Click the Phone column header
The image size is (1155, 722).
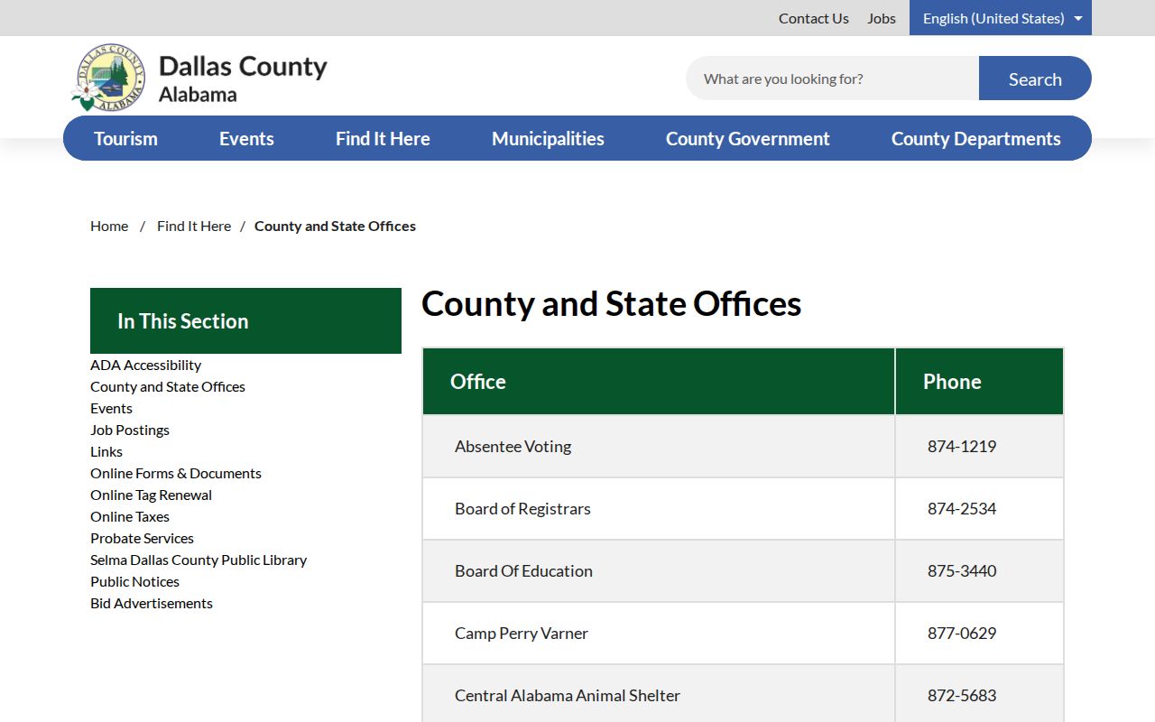click(x=979, y=381)
